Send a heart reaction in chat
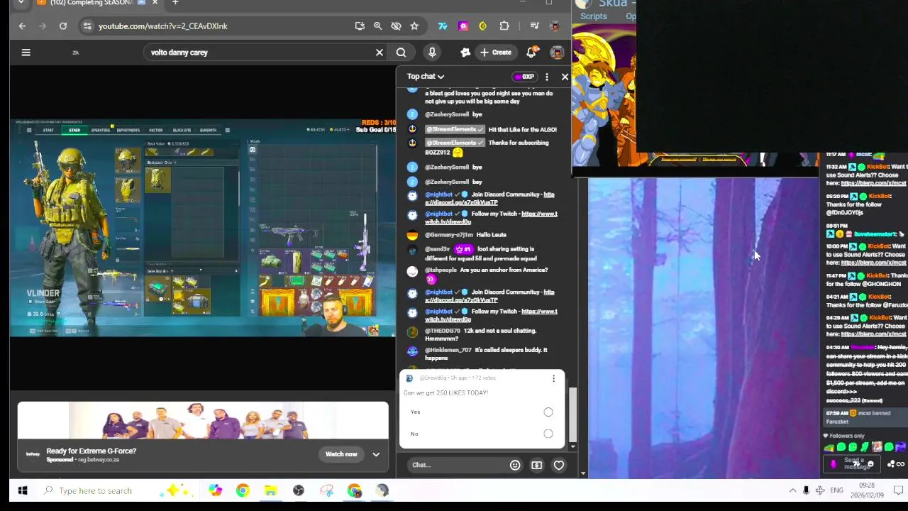The image size is (908, 511). (559, 466)
